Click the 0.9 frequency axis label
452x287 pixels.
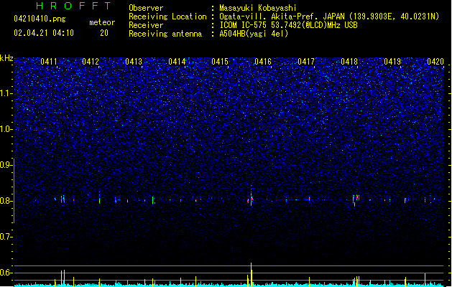(6, 165)
